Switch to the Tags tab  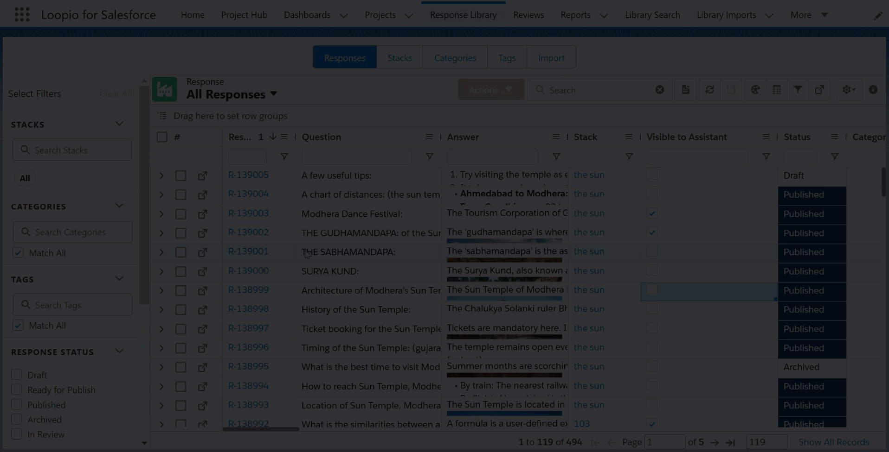click(507, 58)
